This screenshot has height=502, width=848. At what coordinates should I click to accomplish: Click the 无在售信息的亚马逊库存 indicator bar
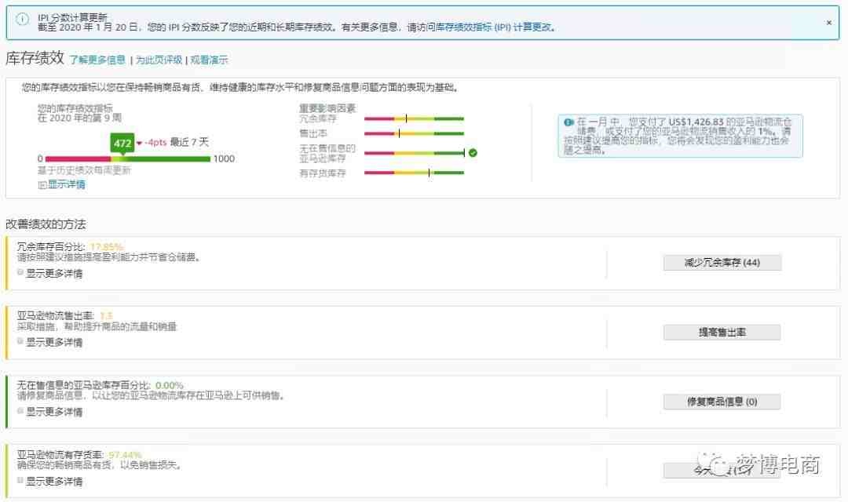coord(415,153)
